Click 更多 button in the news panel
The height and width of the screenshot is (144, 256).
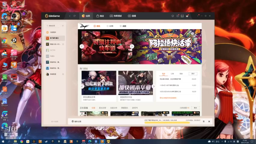coord(193,74)
